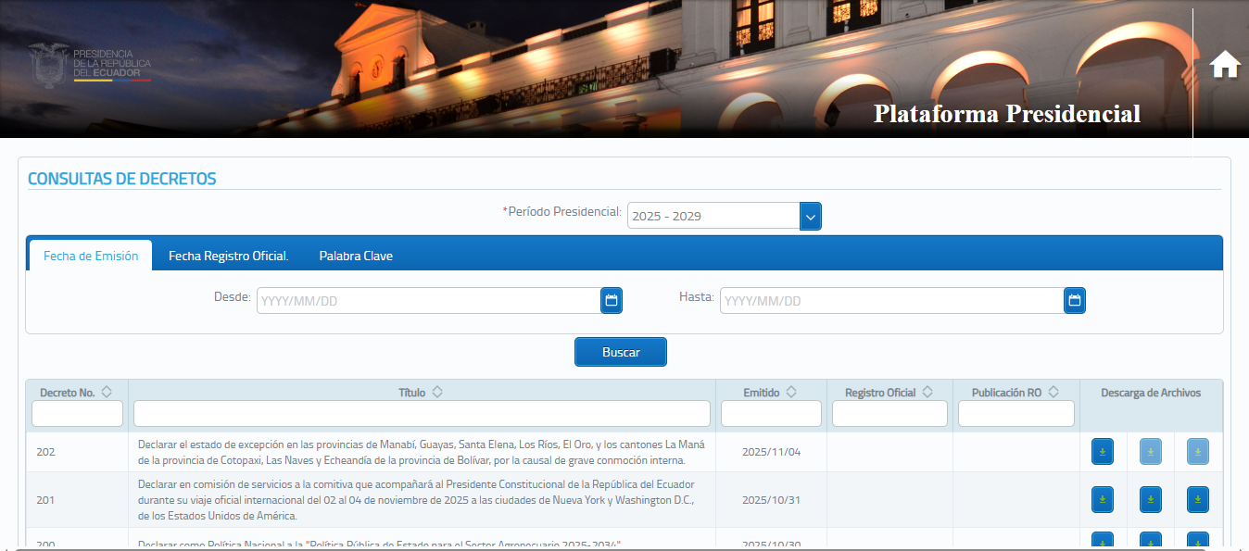
Task: Switch to Fecha Registro Oficial tab
Action: pos(228,257)
